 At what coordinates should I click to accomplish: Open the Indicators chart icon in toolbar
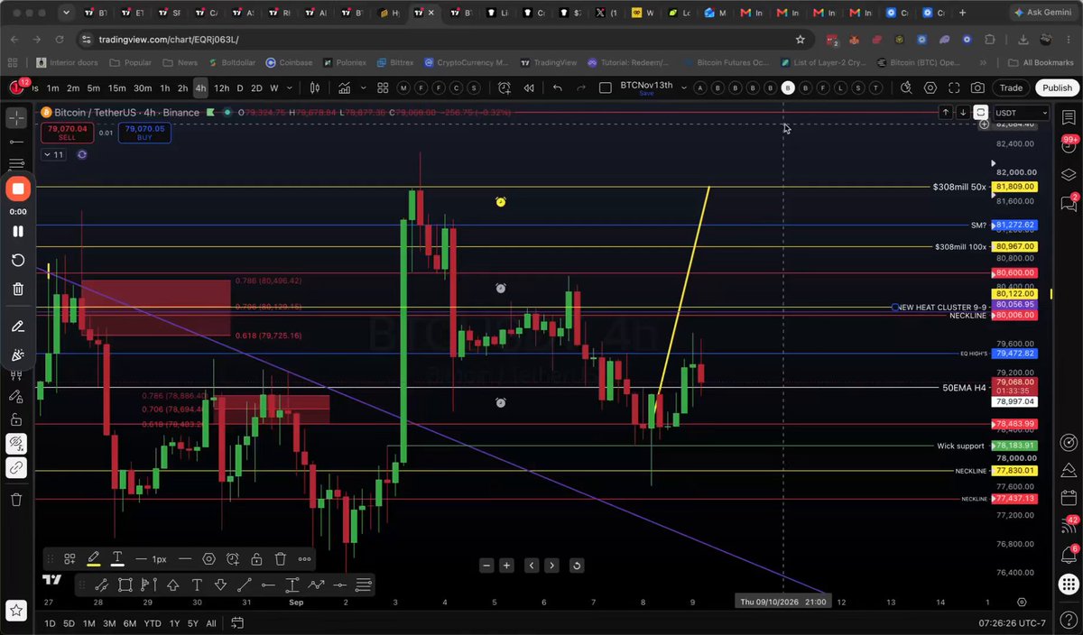click(344, 87)
